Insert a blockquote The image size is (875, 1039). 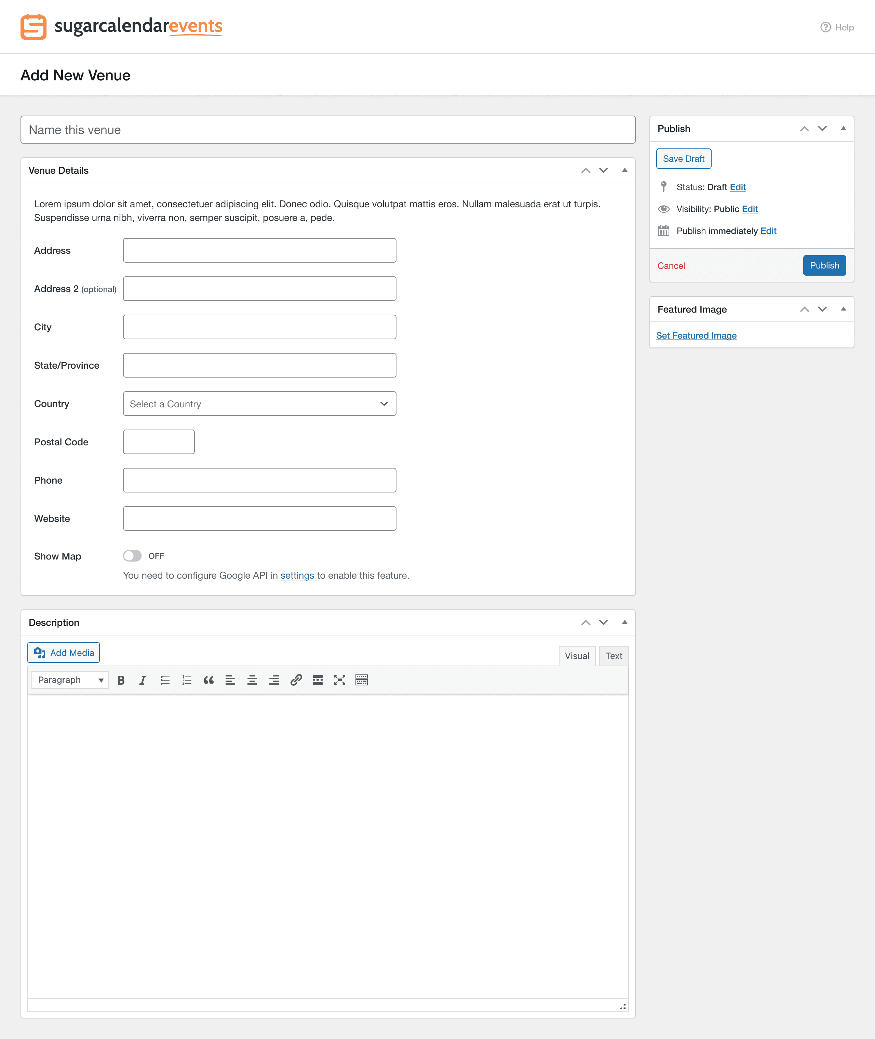pos(208,680)
